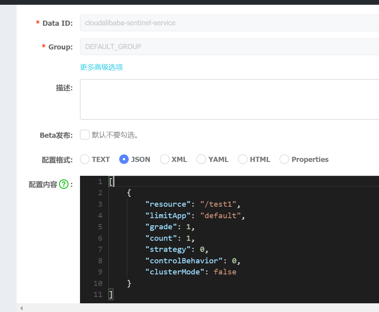Set config format to Properties
379x312 pixels.
284,160
